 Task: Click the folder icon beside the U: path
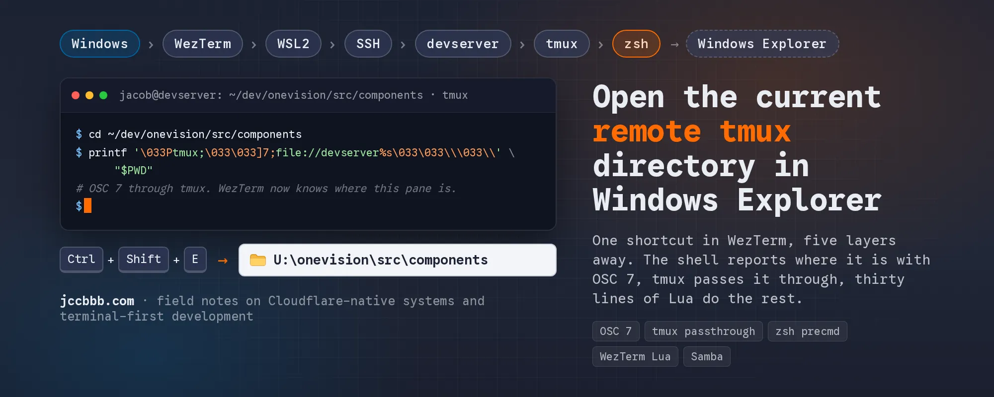click(x=257, y=260)
